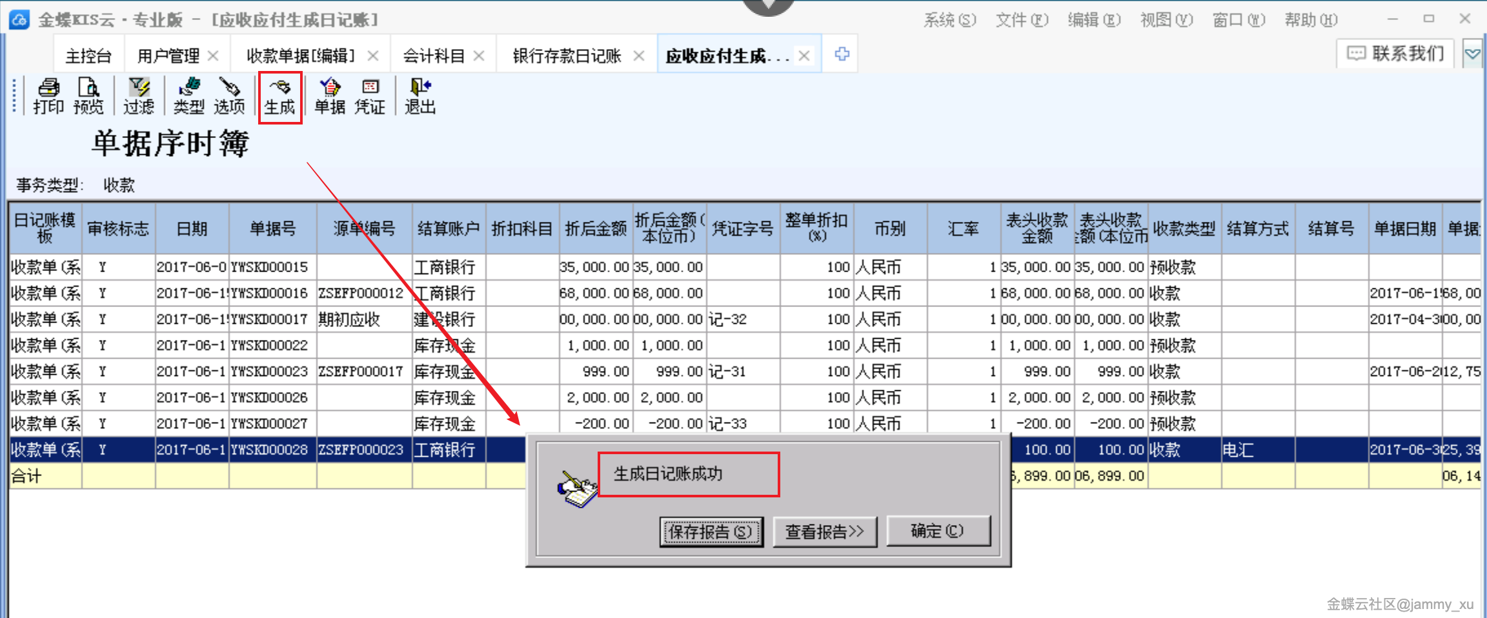1487x618 pixels.
Task: Click the Exit (退出) toolbar icon
Action: coord(420,95)
